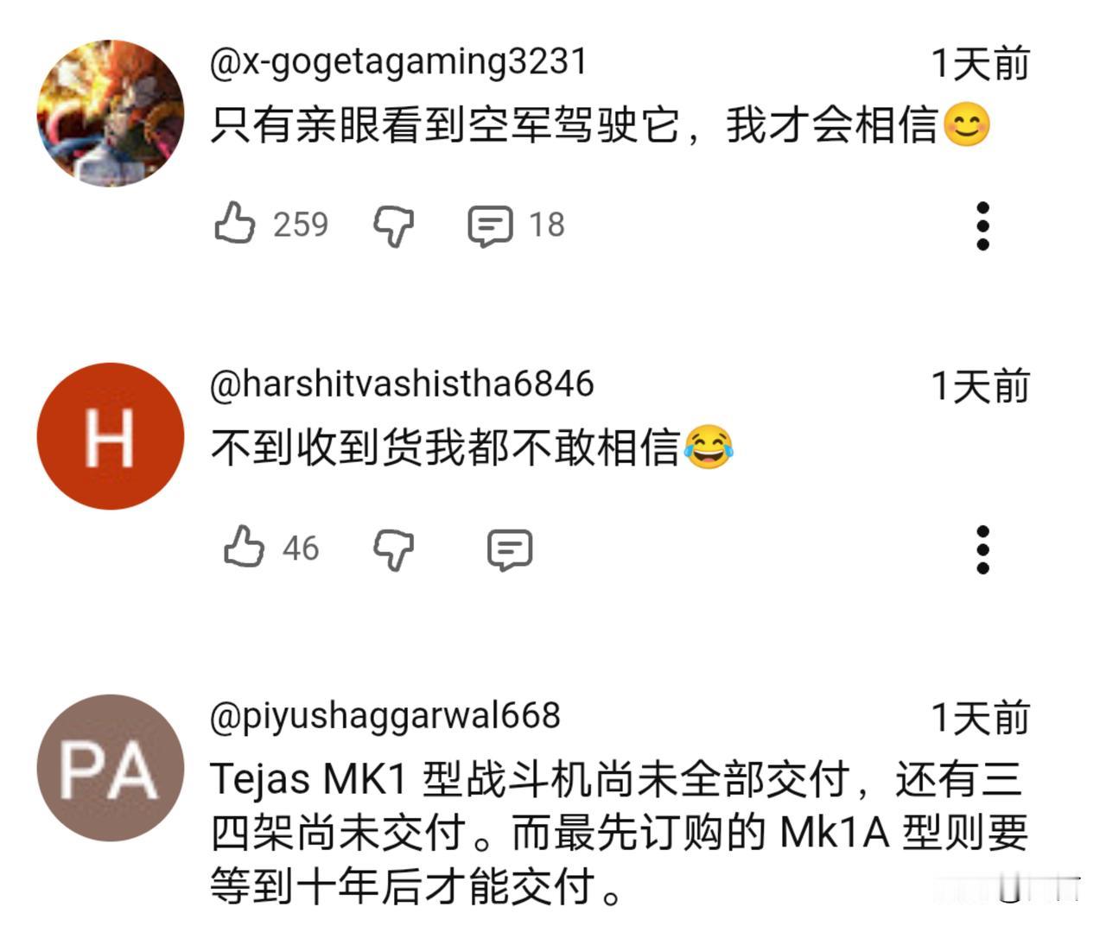This screenshot has width=1106, height=926.
Task: Visit @x-gogetagaming3231 channel via username
Action: [x=398, y=62]
